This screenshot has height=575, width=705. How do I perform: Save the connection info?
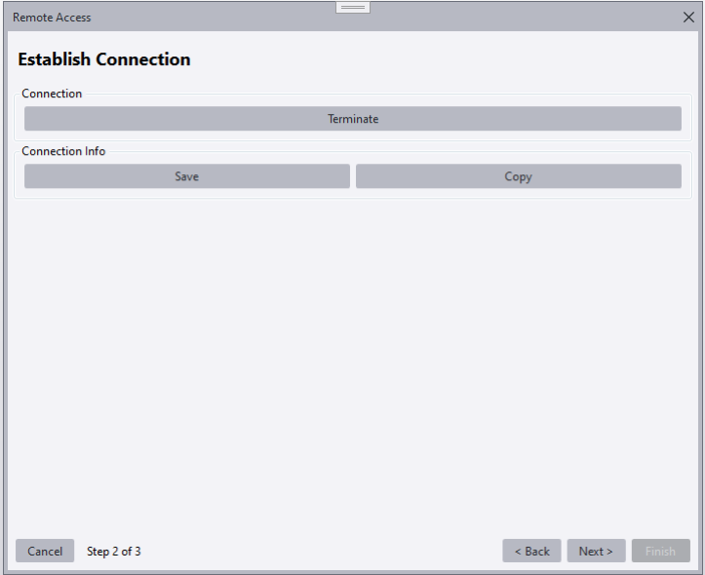[186, 176]
